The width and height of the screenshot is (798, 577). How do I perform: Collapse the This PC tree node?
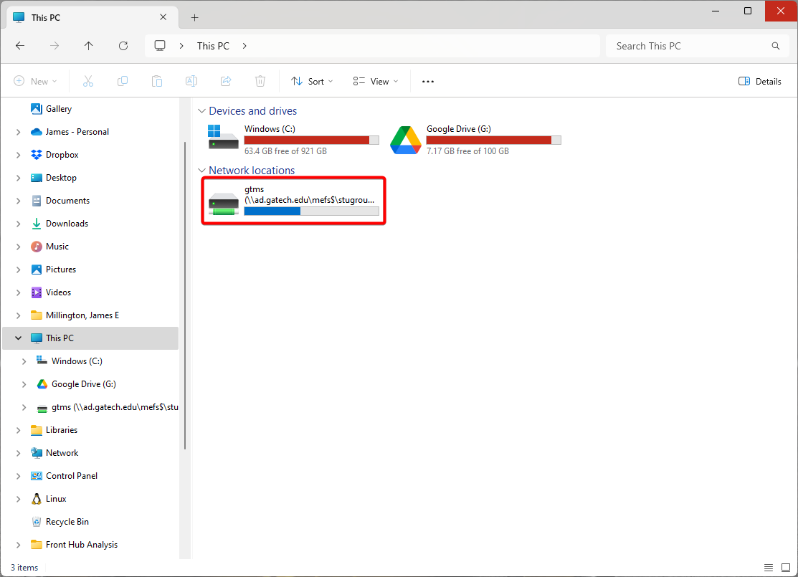18,338
